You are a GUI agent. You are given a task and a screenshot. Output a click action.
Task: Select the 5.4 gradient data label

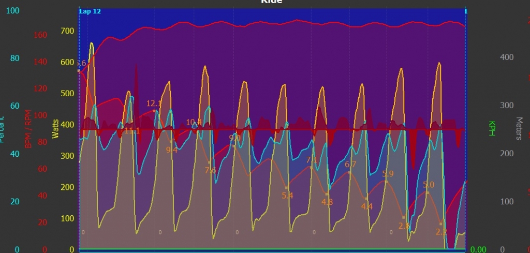point(287,196)
